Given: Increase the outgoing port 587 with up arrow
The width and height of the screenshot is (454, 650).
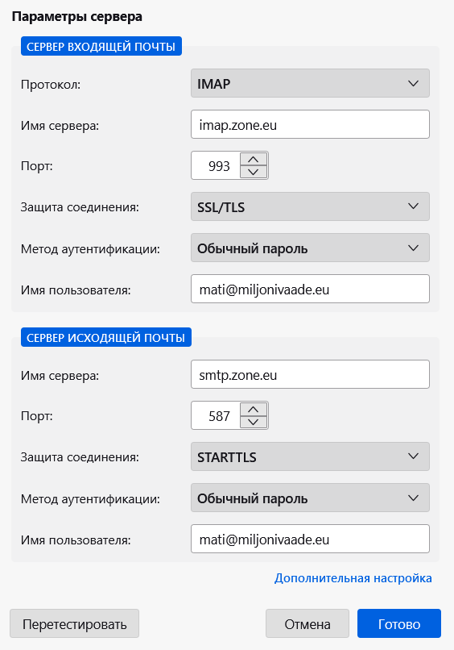Looking at the screenshot, I should [254, 410].
